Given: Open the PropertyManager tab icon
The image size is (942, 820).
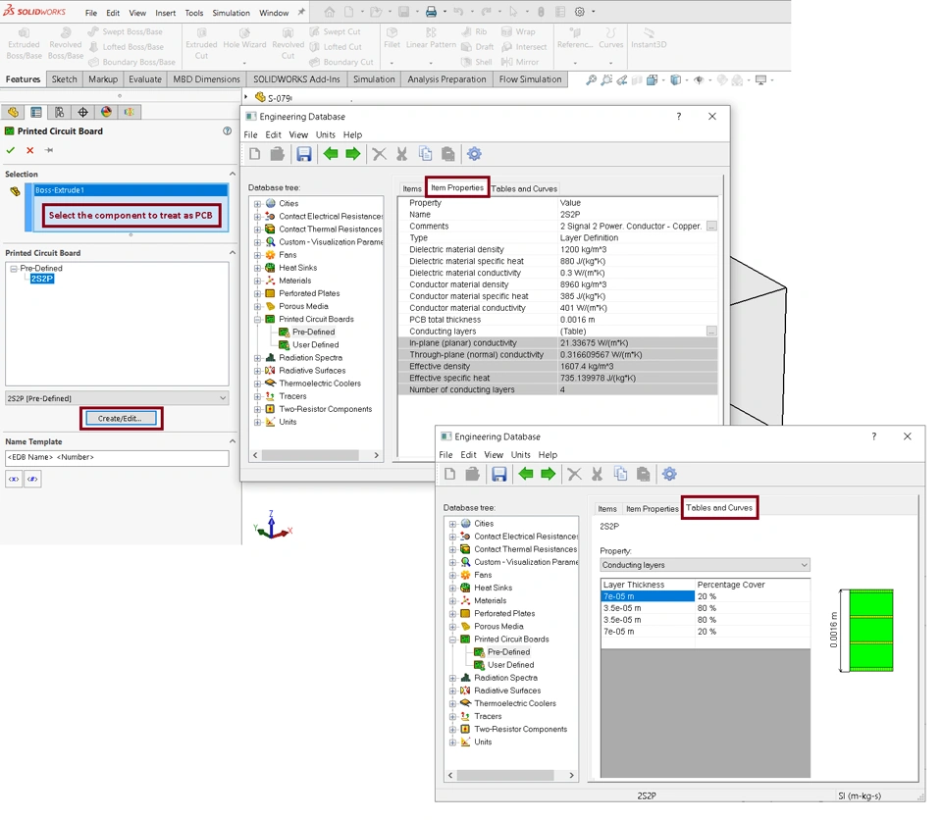Looking at the screenshot, I should (x=36, y=112).
